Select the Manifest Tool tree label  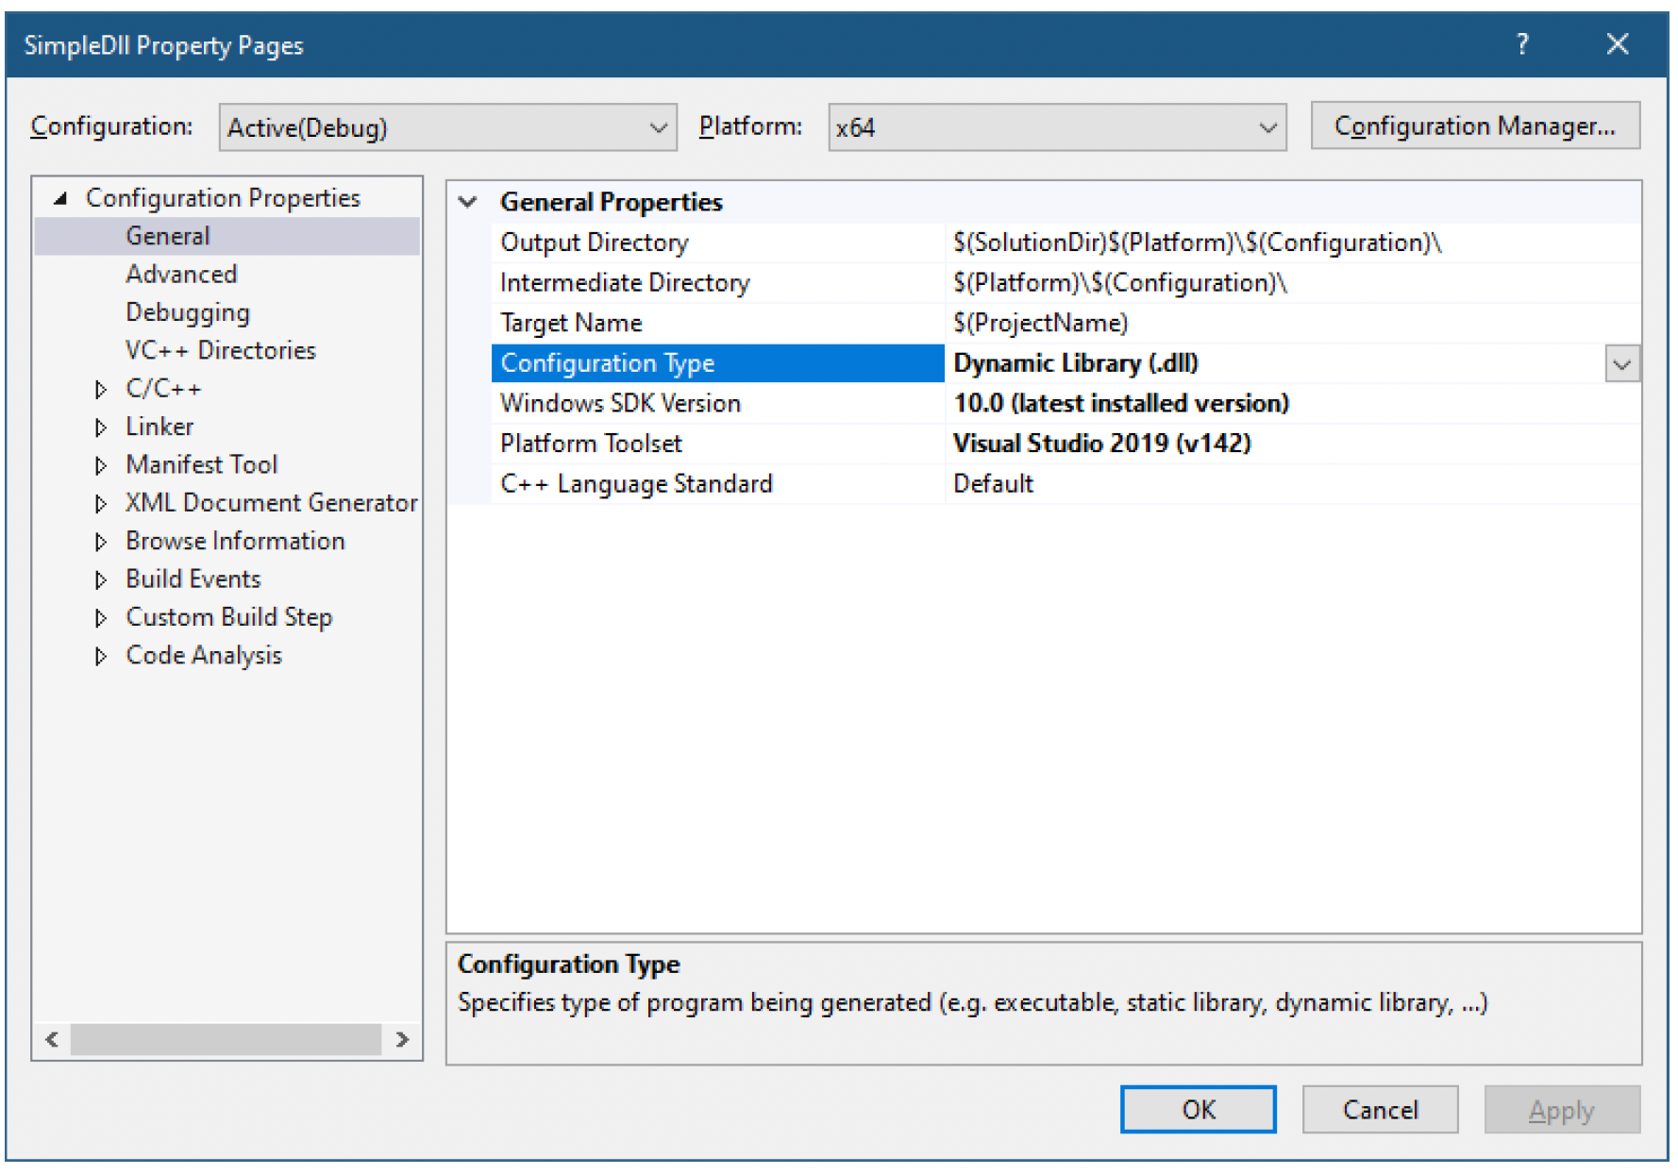pyautogui.click(x=202, y=464)
